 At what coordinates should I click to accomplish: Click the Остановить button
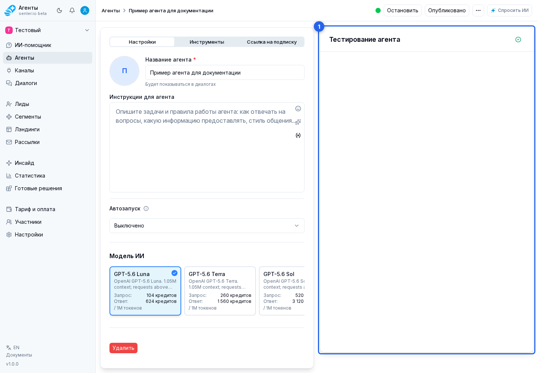coord(403,10)
